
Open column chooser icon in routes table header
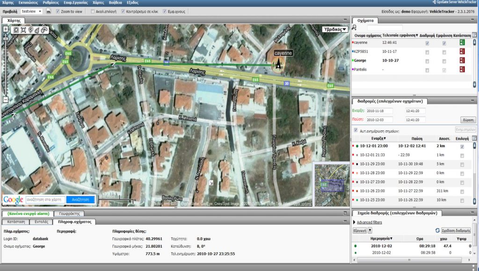(x=474, y=138)
